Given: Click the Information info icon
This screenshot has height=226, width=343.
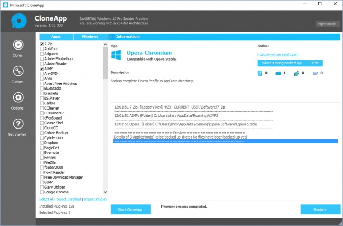Looking at the screenshot, I should point(112,37).
